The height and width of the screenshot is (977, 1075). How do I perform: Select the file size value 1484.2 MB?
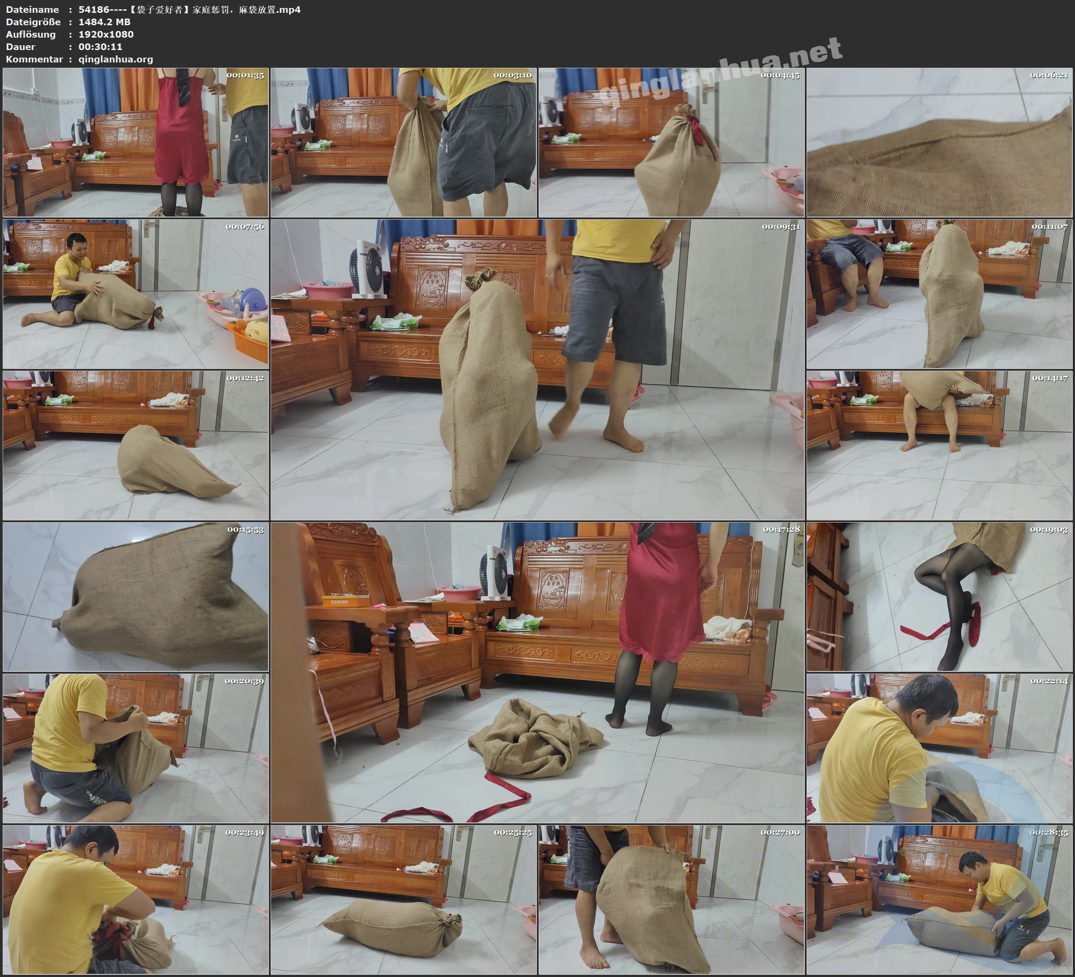[105, 22]
